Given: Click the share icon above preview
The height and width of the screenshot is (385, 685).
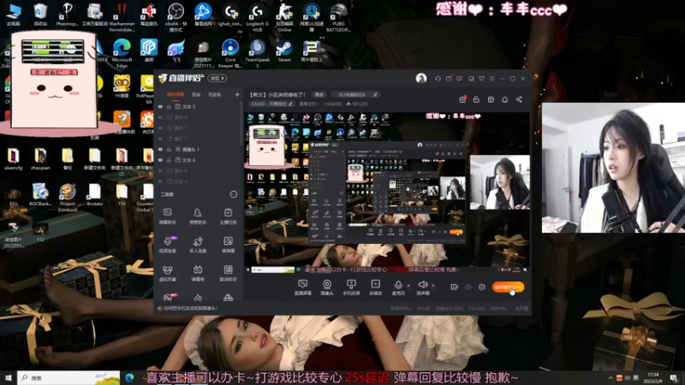Looking at the screenshot, I should 519,99.
